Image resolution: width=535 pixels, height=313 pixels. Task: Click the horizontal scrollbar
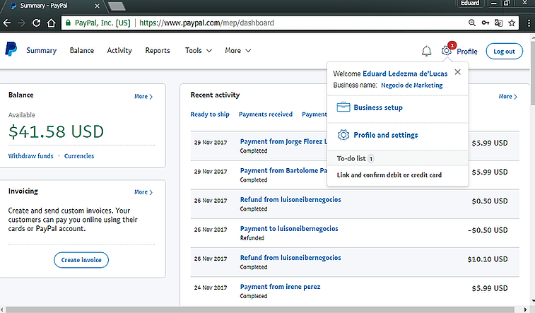point(260,309)
